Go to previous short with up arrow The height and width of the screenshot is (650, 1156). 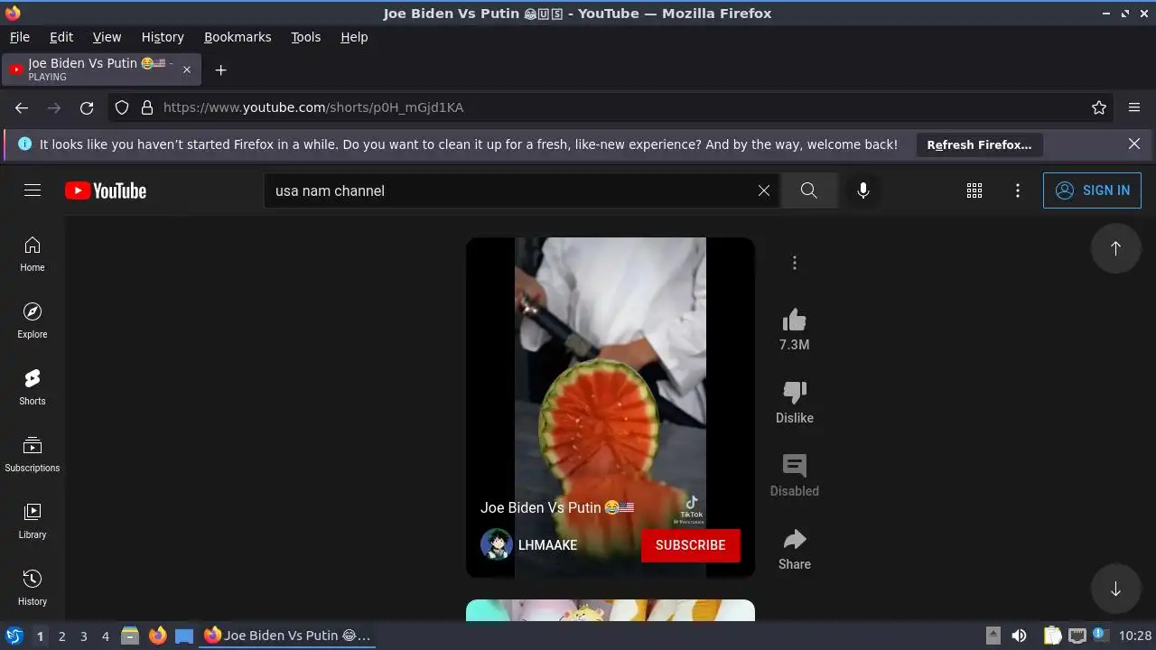tap(1116, 248)
